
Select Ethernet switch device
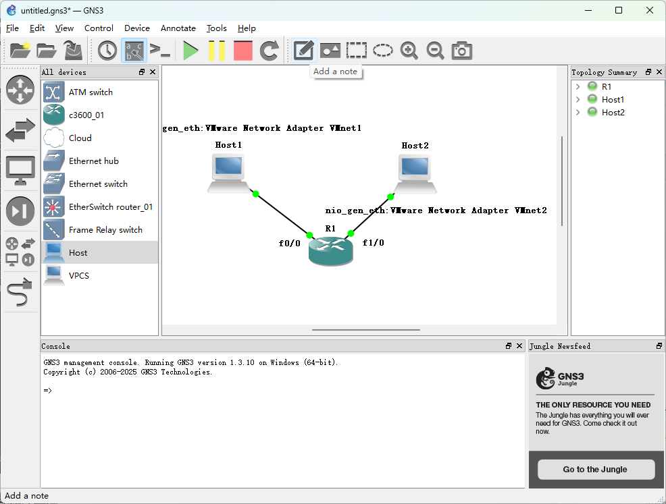[99, 184]
